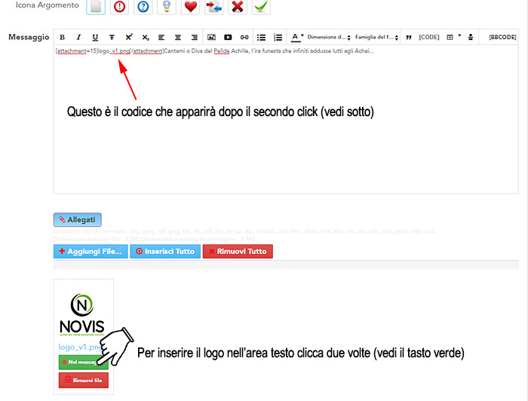Screen dimensions: 528x401
Task: Select the red exclamation topic icon
Action: click(x=120, y=7)
